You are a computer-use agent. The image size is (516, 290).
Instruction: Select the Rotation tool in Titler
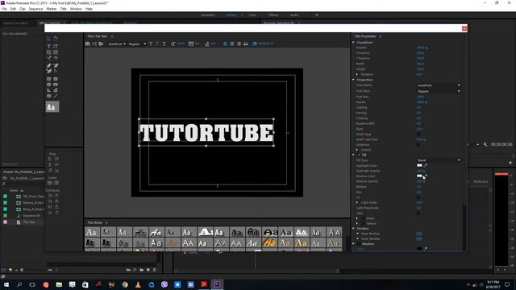(56, 39)
